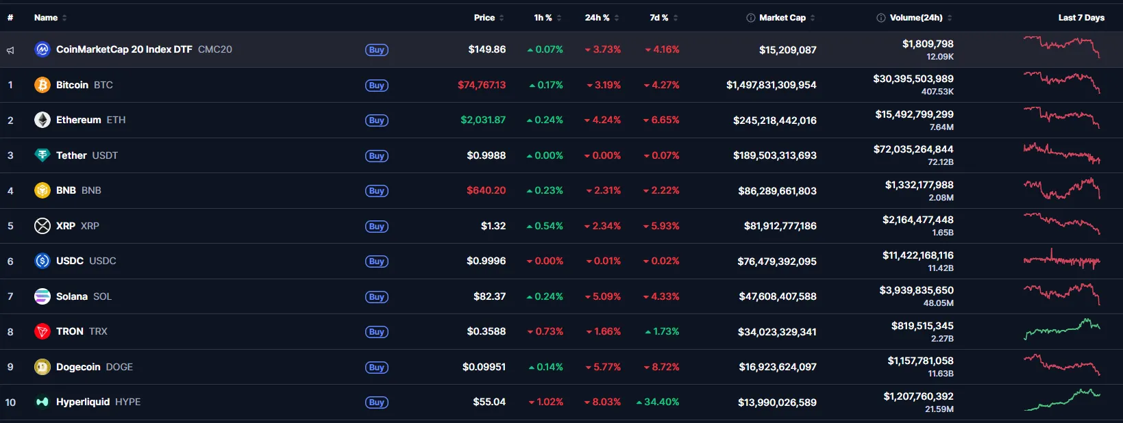1123x423 pixels.
Task: Click Buy button for XRP
Action: click(x=377, y=227)
